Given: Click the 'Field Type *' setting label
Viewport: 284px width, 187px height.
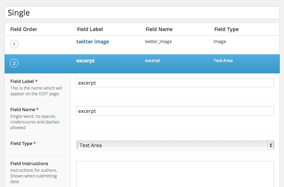Looking at the screenshot, I should pyautogui.click(x=23, y=144).
